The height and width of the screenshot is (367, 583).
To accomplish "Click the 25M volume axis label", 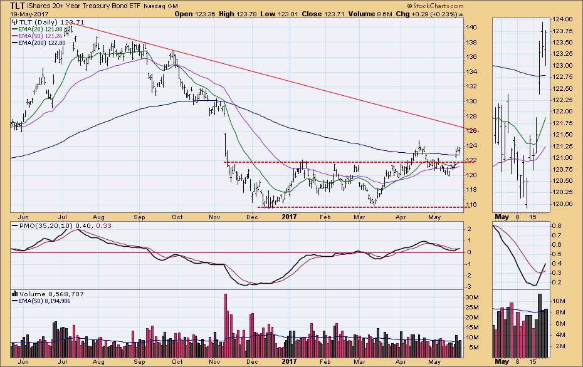I will 472,308.
